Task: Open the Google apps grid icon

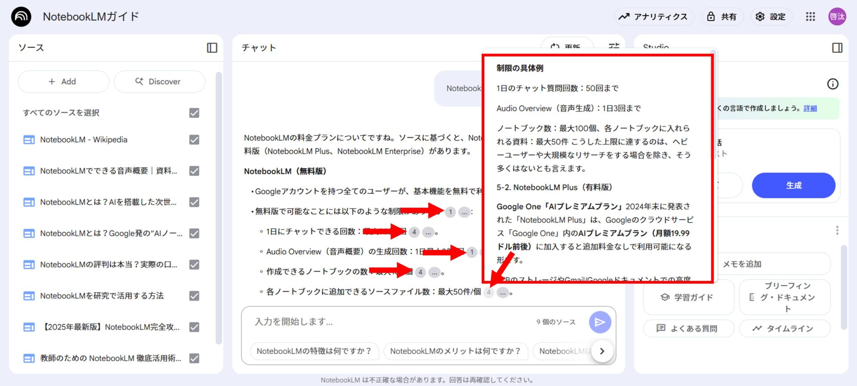Action: [811, 17]
